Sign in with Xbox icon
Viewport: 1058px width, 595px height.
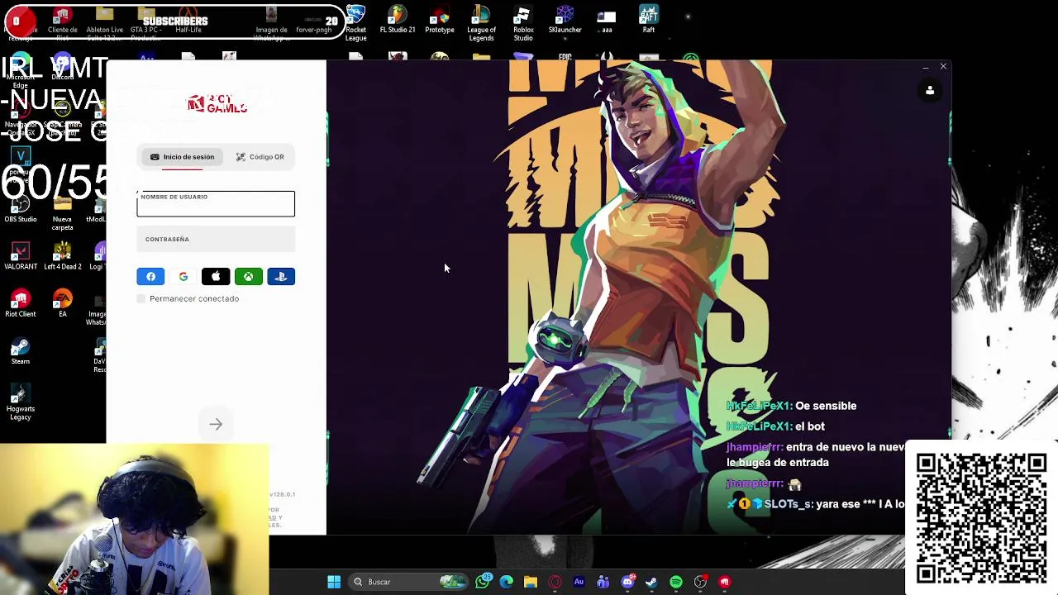point(248,277)
